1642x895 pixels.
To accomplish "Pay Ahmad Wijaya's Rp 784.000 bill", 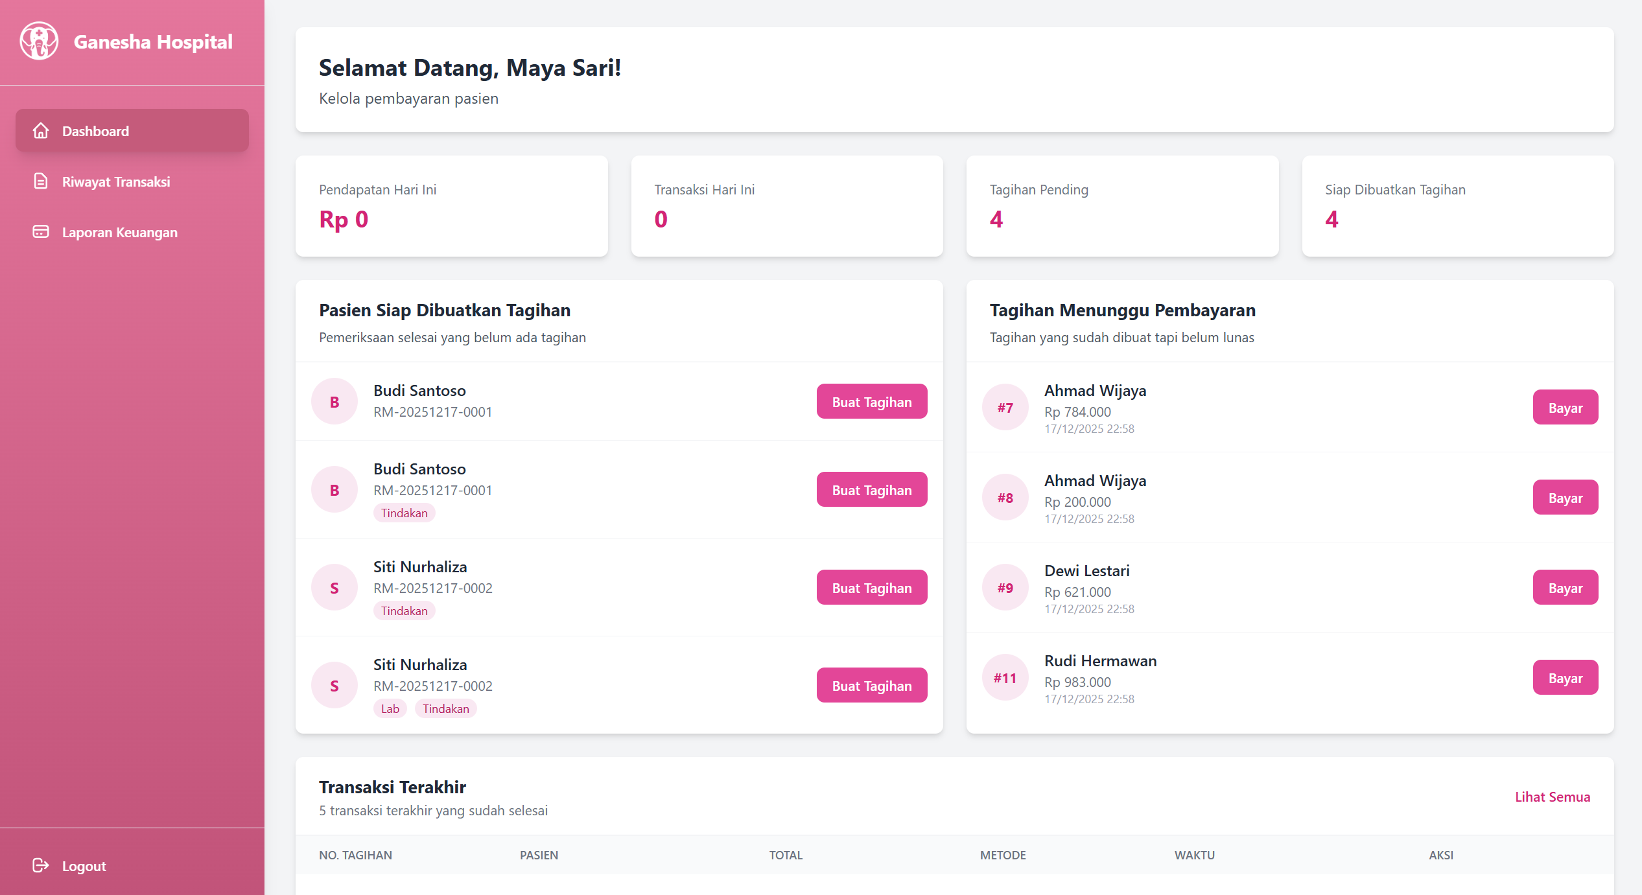I will [1565, 408].
